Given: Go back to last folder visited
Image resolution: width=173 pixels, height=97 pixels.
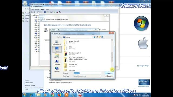Looking at the screenshot, I should coord(94,37).
